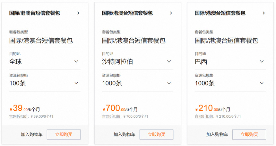Open the 1000条 spec dropdown for 巴西
This screenshot has height=146, width=276.
pyautogui.click(x=262, y=83)
